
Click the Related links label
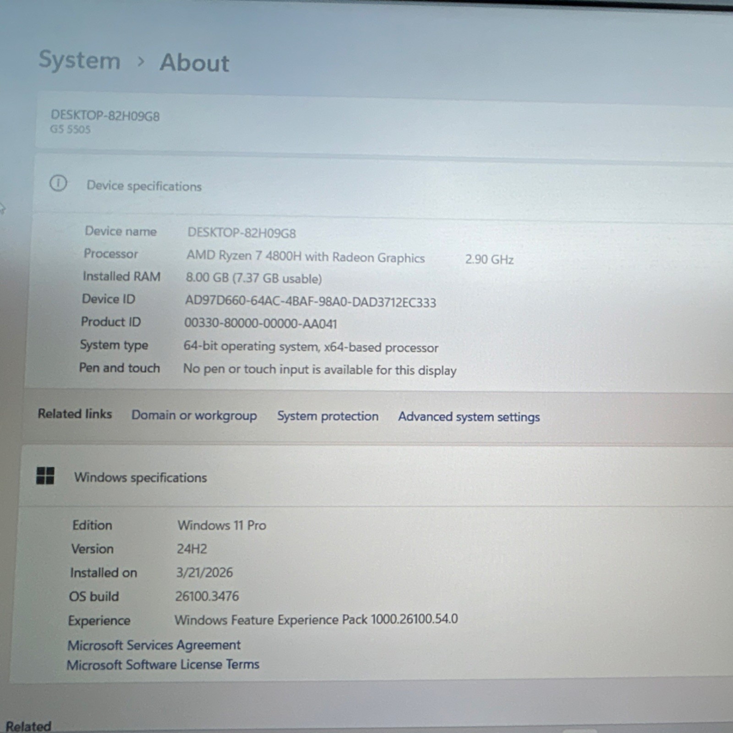(75, 414)
